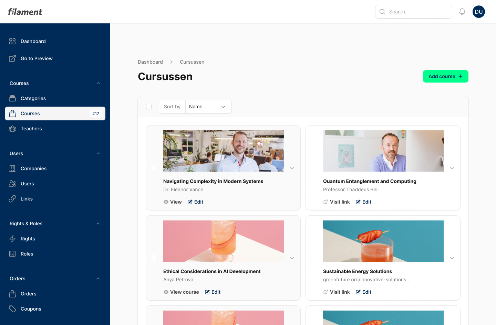The image size is (496, 325).
Task: Collapse the Orders sidebar group
Action: [98, 279]
